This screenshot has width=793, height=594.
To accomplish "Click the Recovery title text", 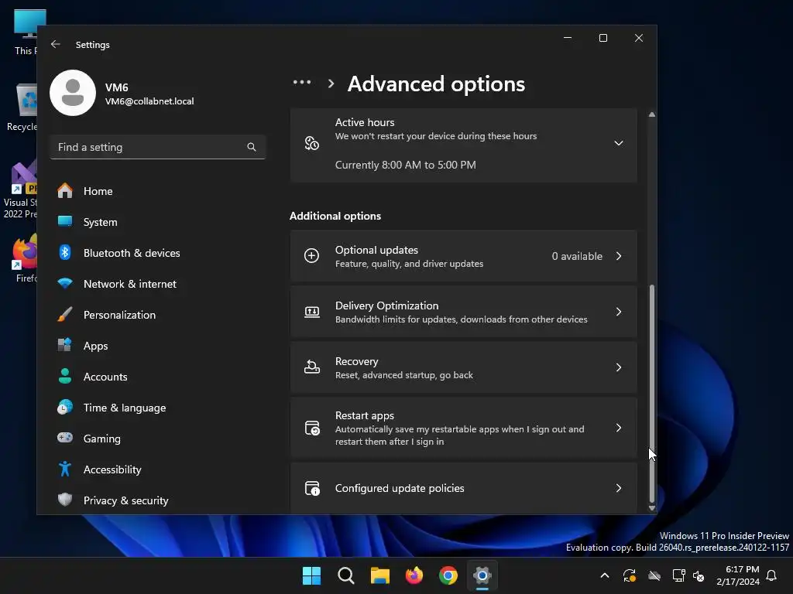I will point(356,361).
